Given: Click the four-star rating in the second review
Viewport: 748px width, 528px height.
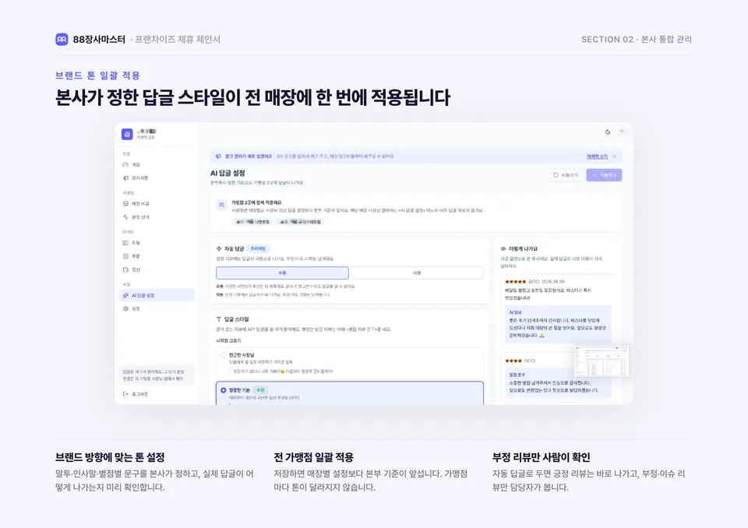Looking at the screenshot, I should click(513, 361).
